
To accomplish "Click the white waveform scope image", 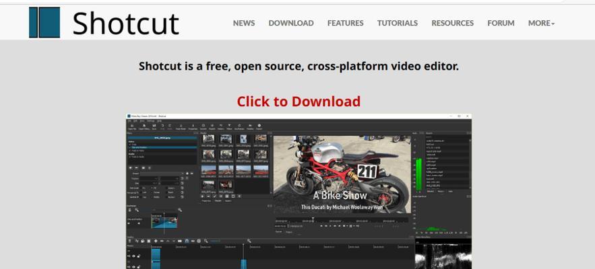I will [x=443, y=255].
